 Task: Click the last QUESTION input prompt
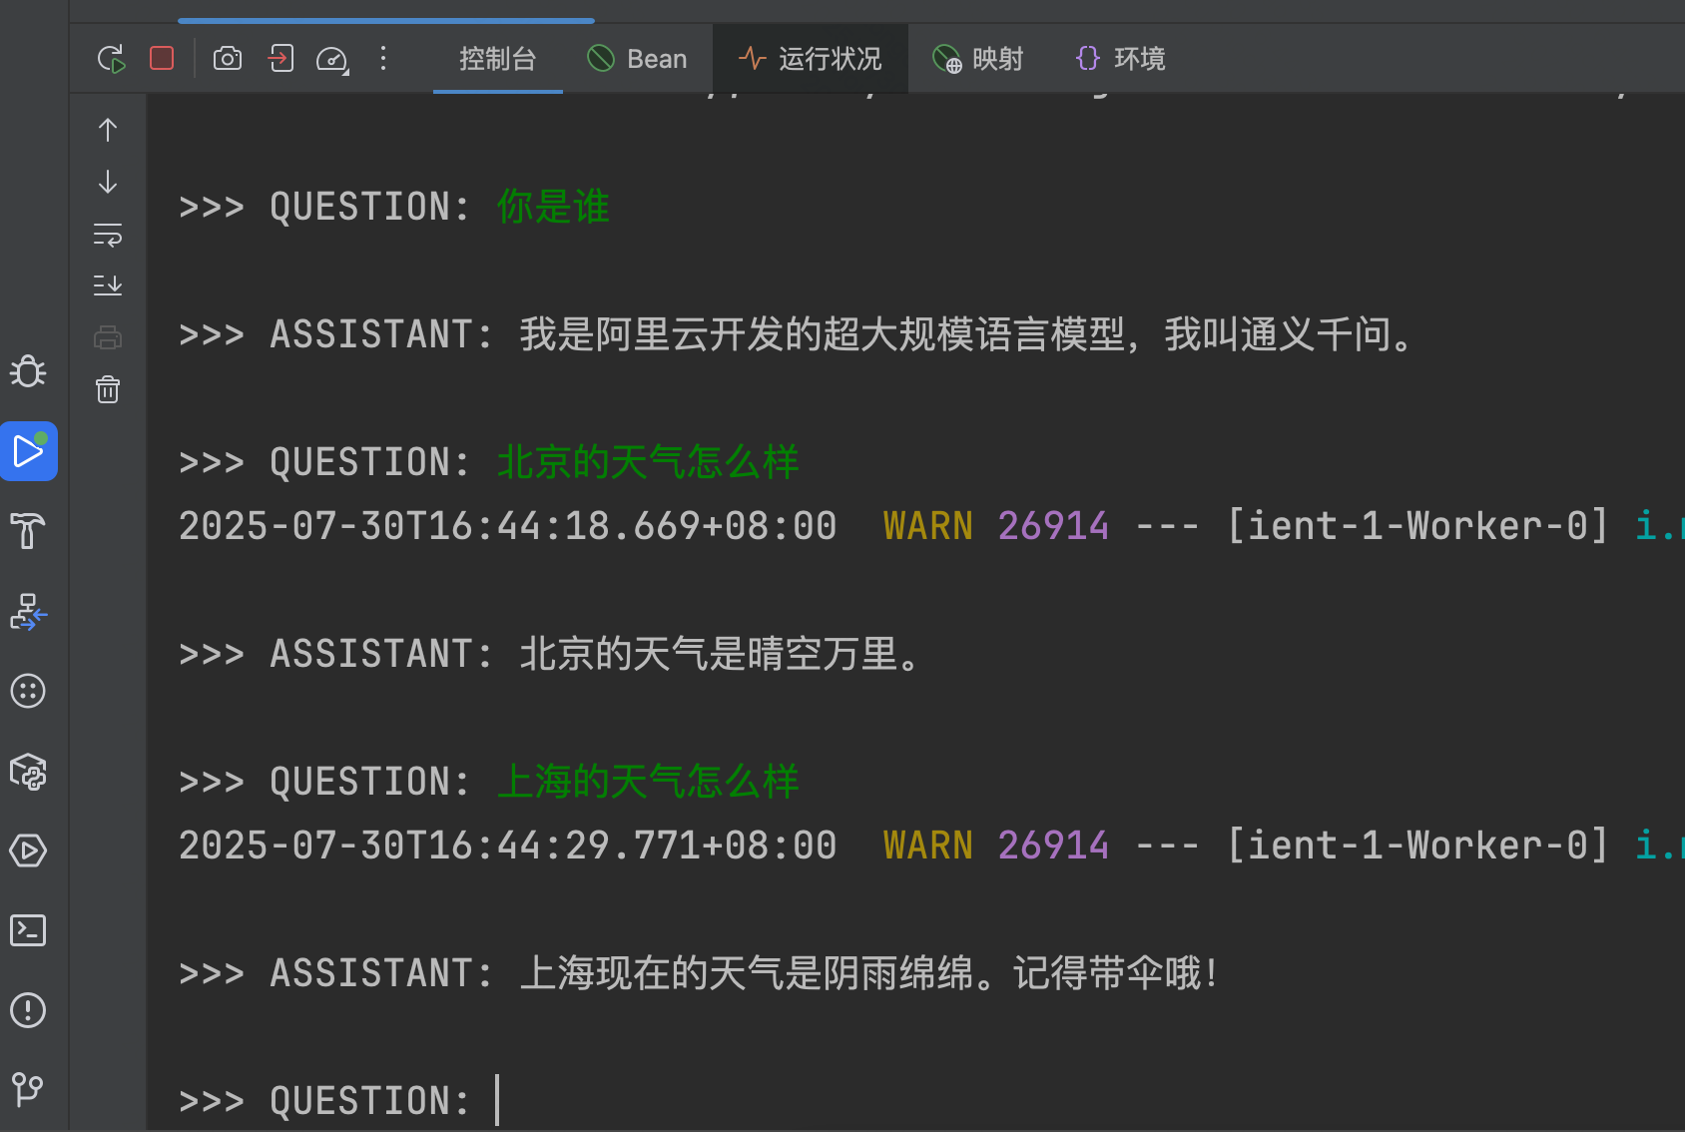tap(339, 1101)
